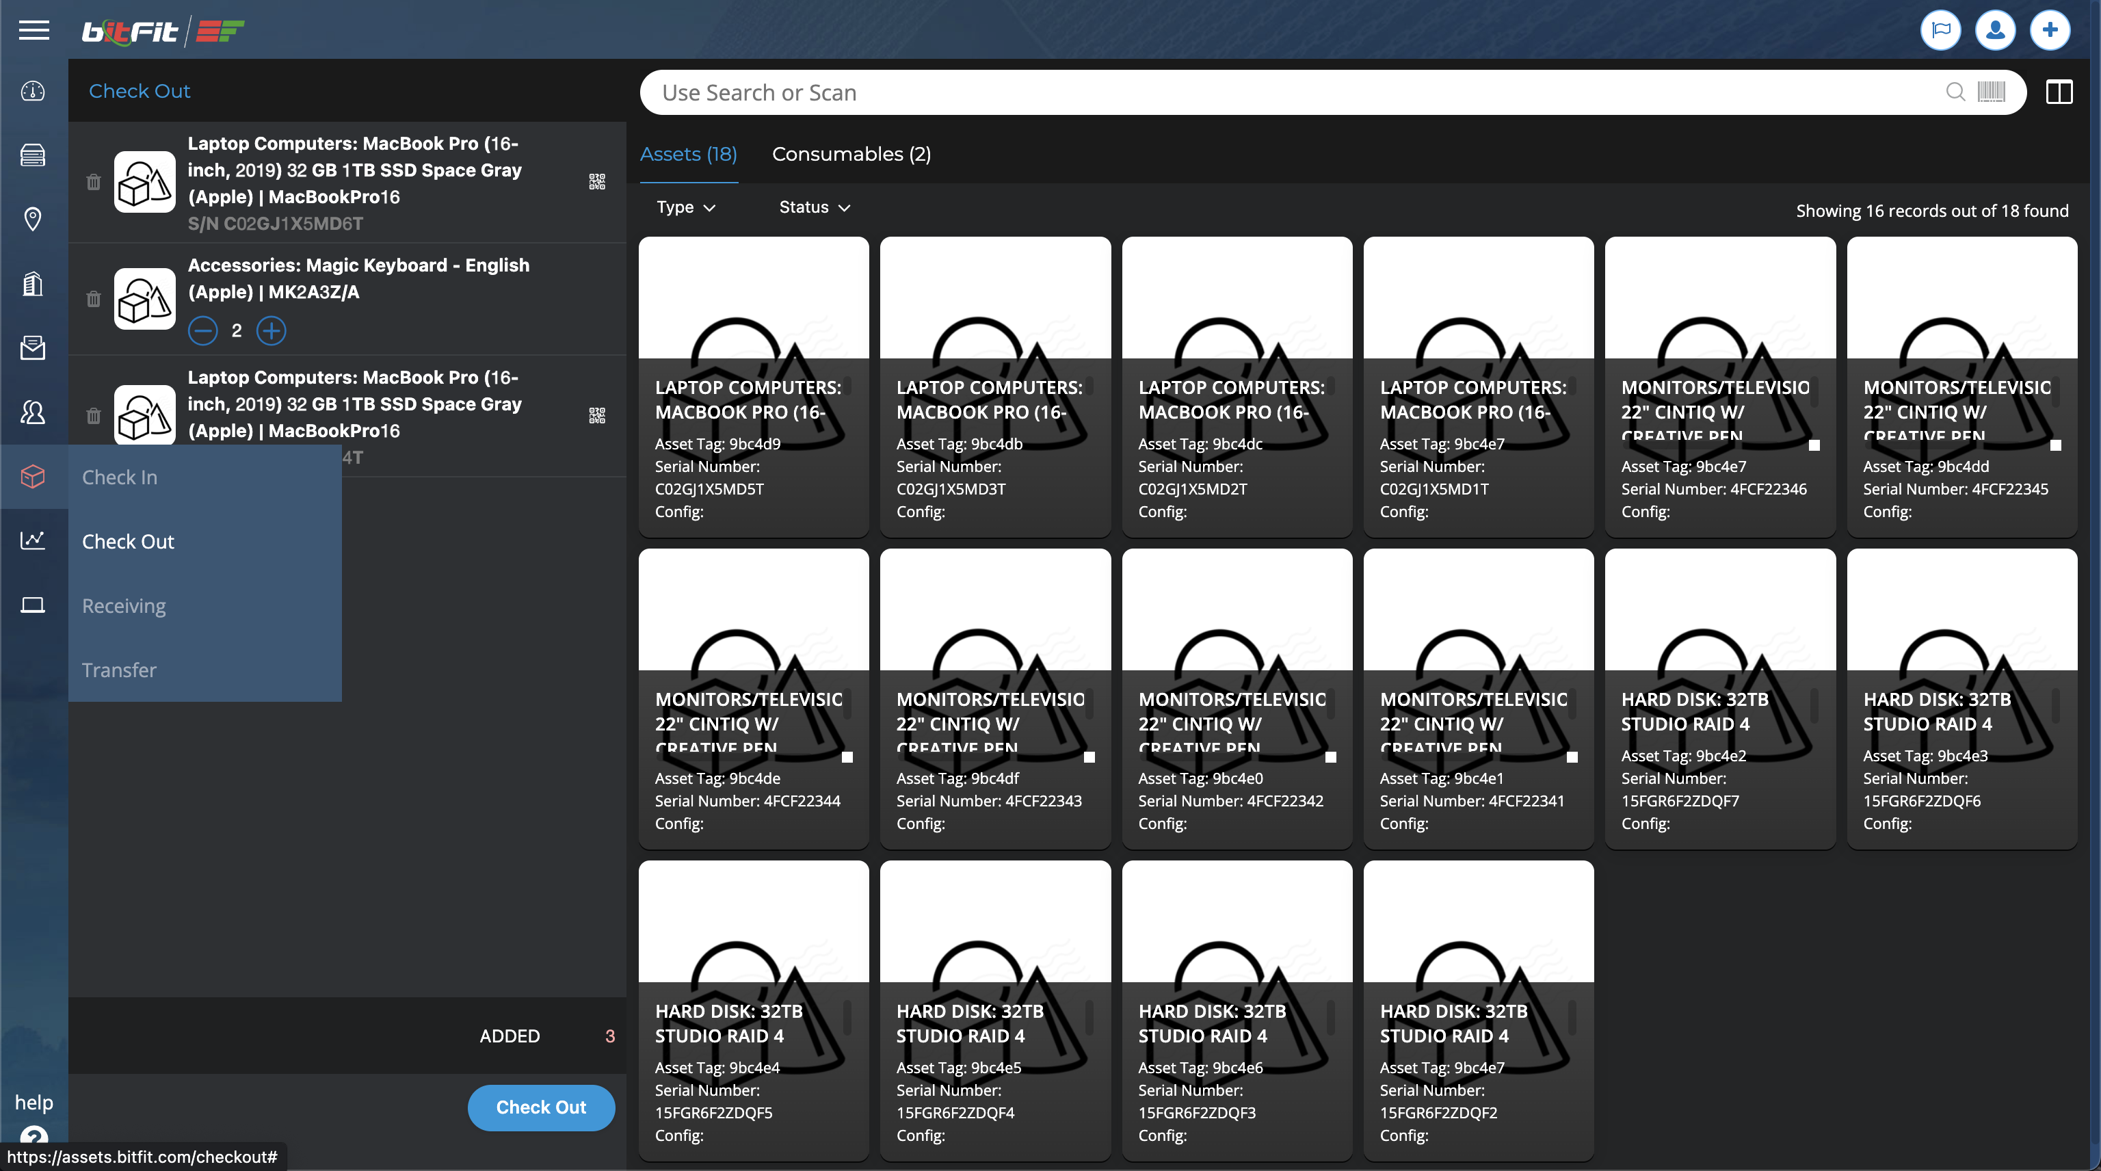The image size is (2101, 1171).
Task: Select the people management icon in sidebar
Action: [33, 413]
